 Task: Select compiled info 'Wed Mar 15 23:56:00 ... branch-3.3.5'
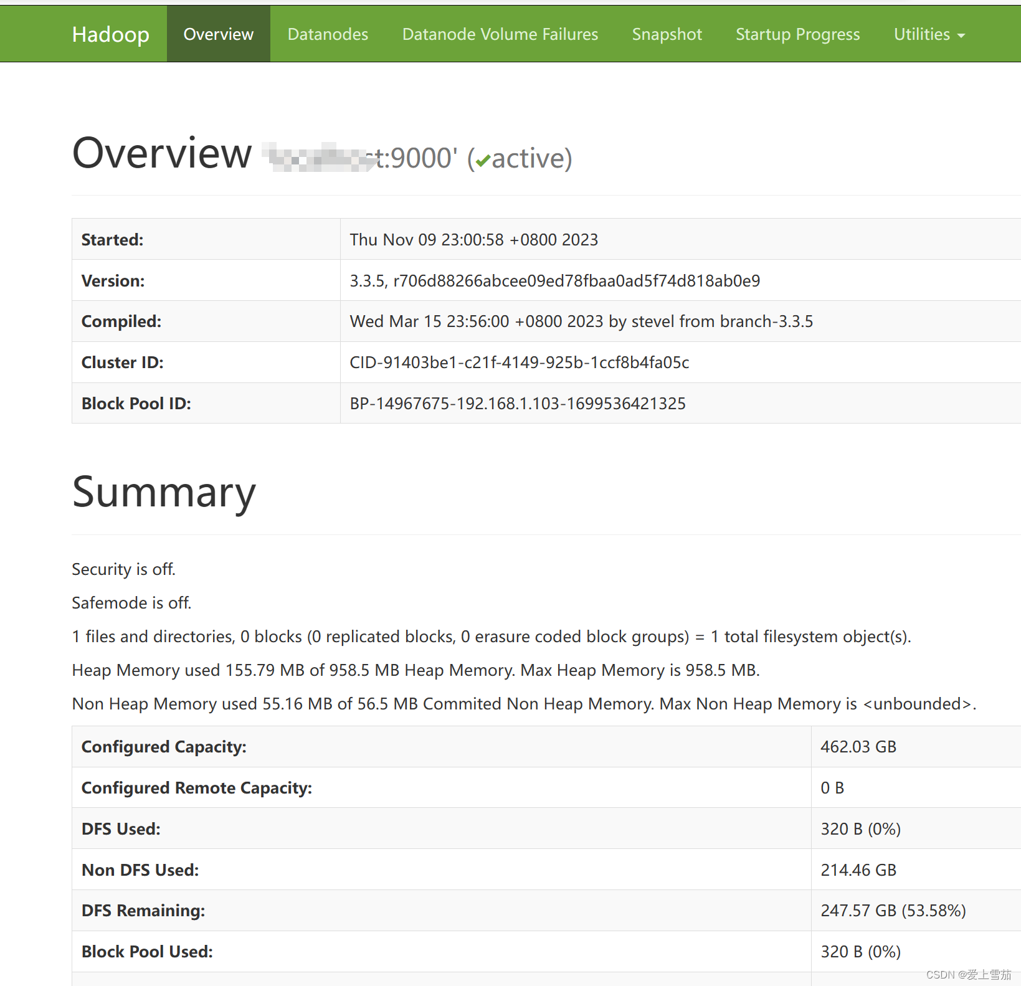click(x=581, y=321)
